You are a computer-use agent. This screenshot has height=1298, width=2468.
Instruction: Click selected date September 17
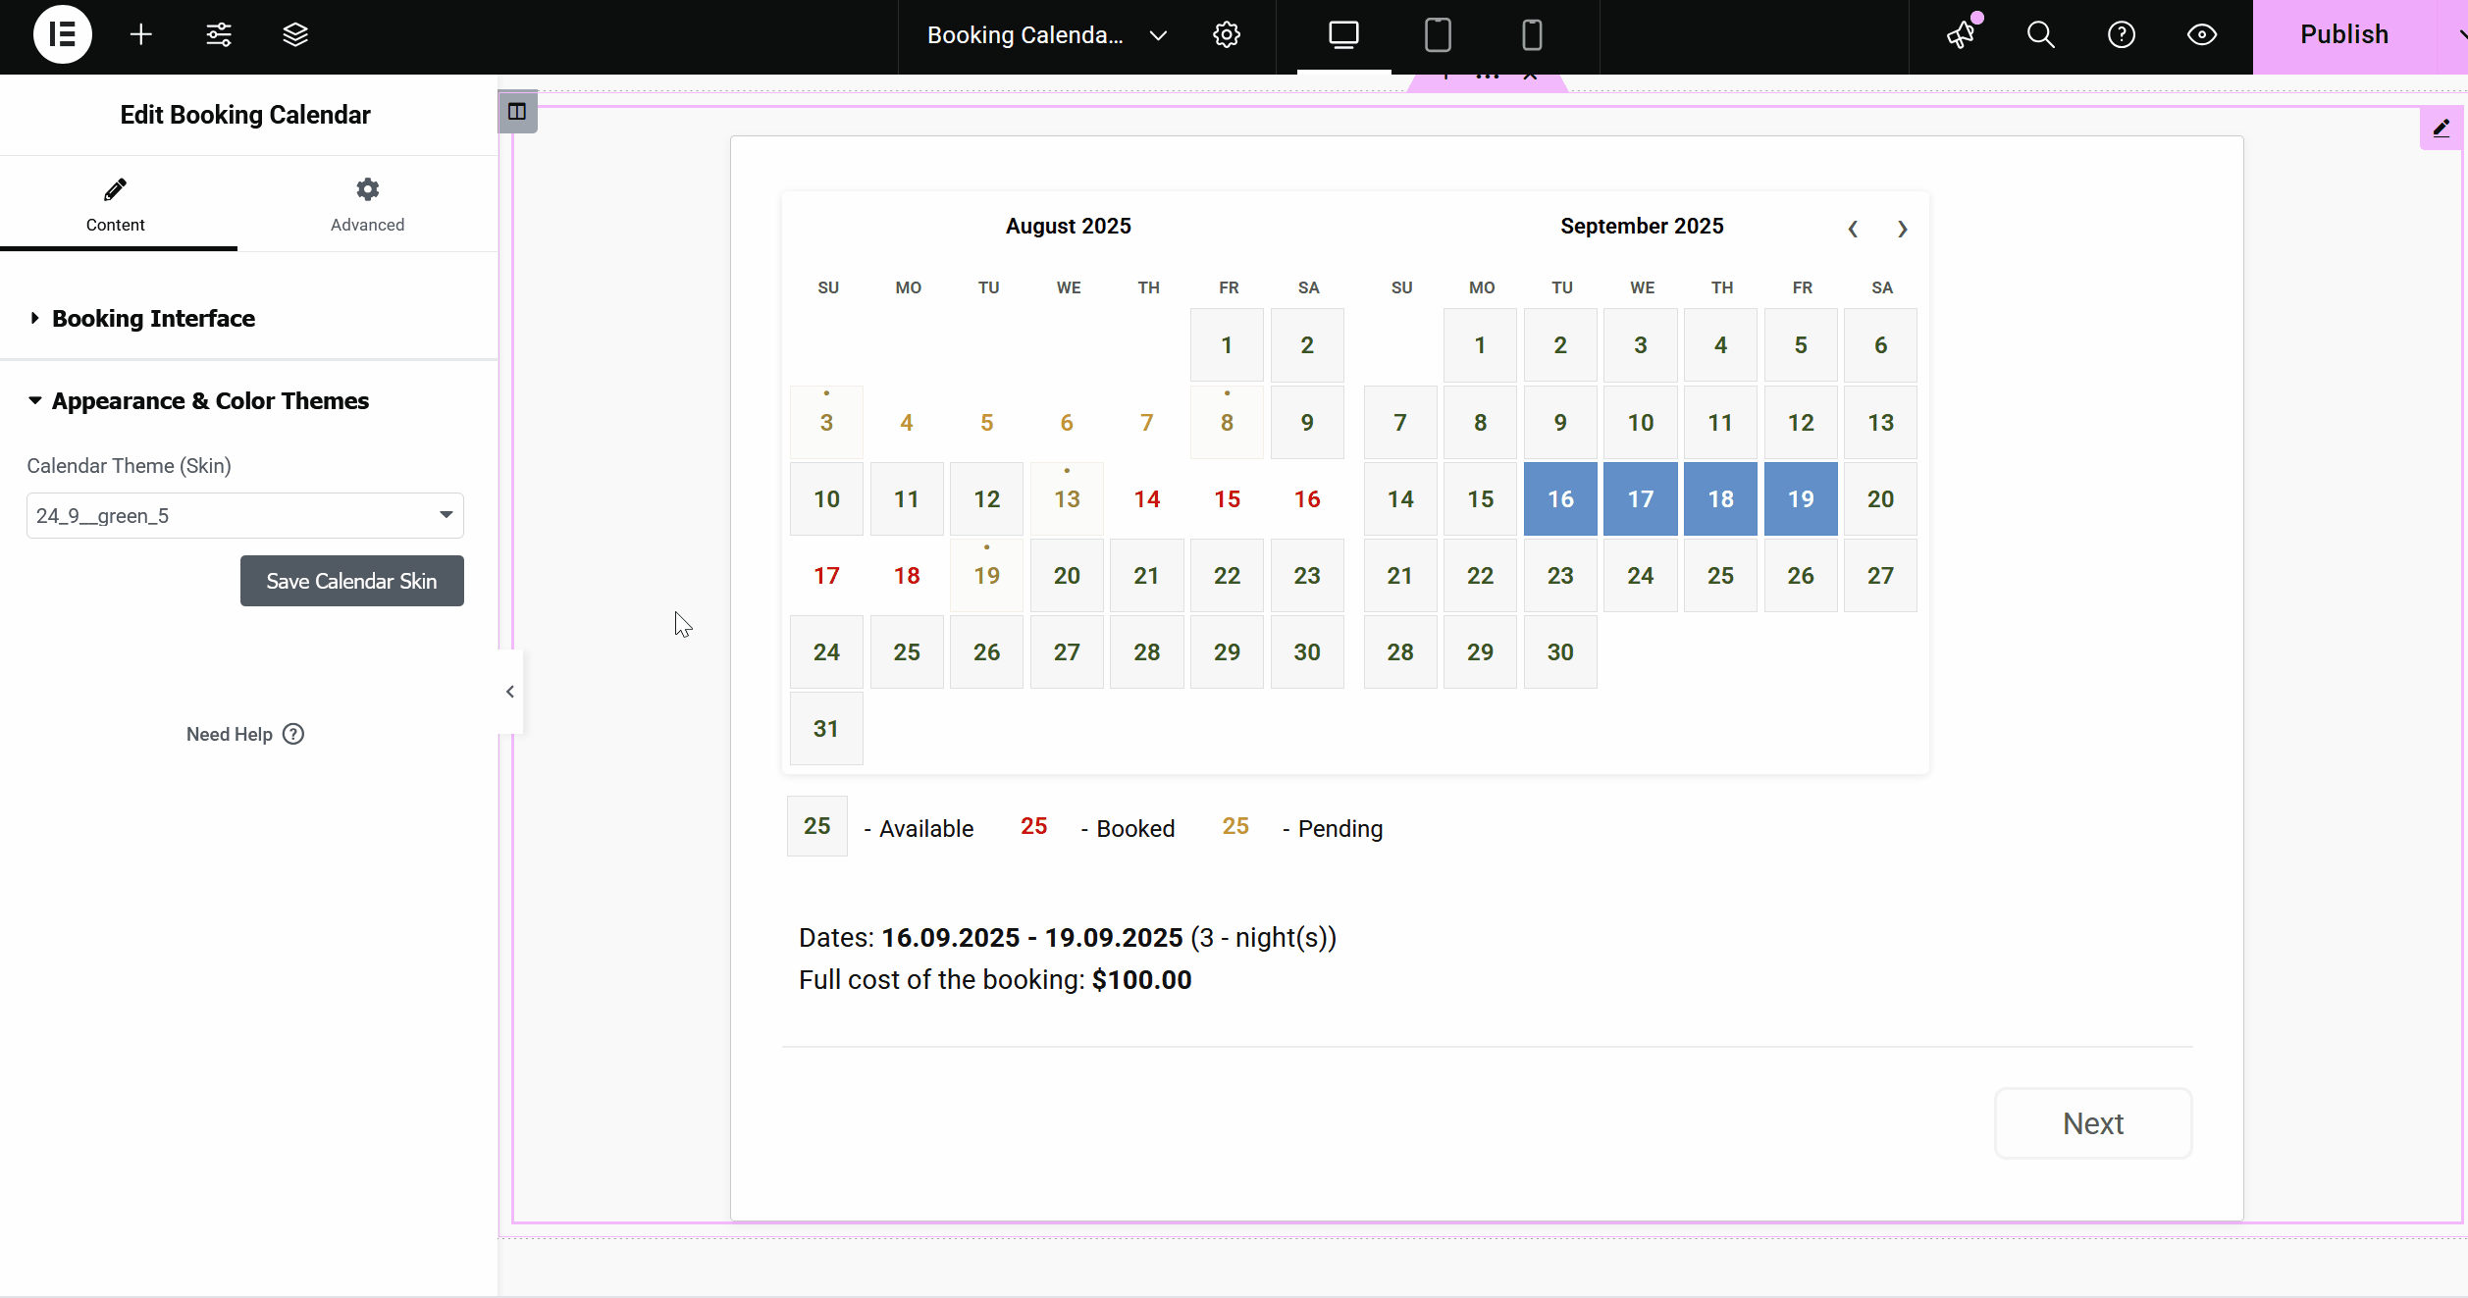click(x=1641, y=498)
